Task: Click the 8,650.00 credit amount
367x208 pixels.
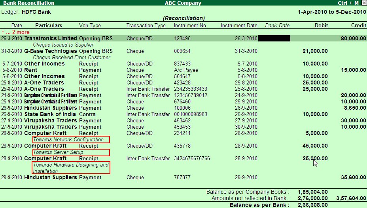Action: click(355, 108)
